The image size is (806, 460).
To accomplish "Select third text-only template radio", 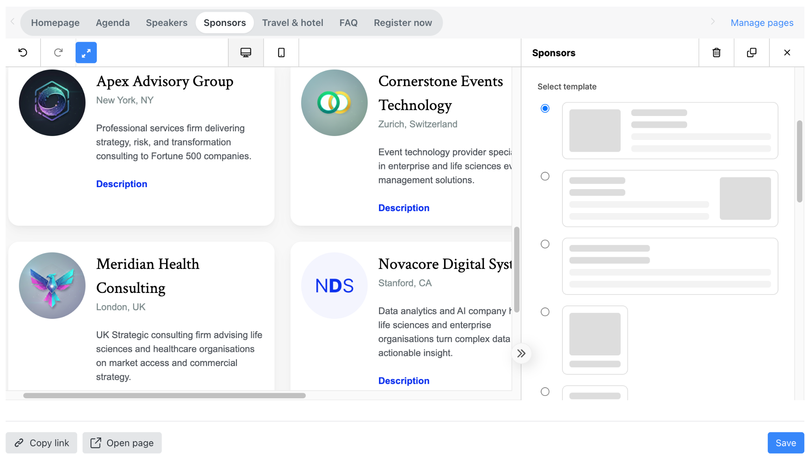I will coord(545,244).
